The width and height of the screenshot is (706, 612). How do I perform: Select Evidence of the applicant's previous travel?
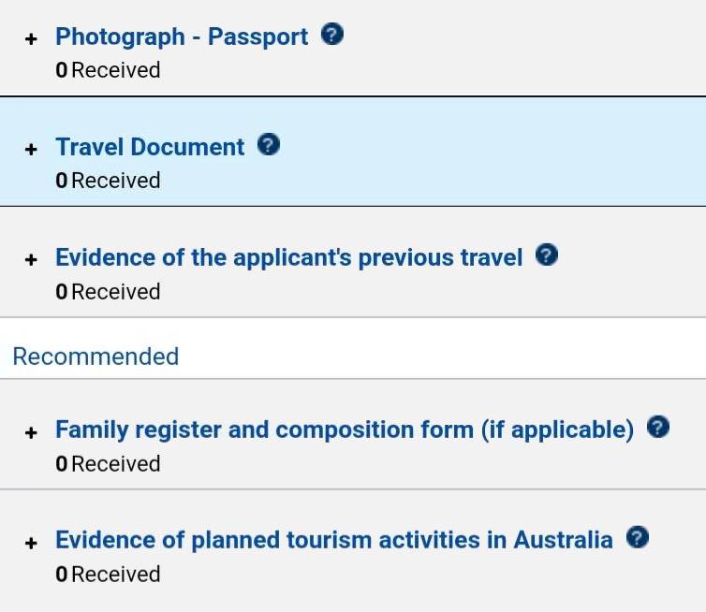(x=289, y=258)
